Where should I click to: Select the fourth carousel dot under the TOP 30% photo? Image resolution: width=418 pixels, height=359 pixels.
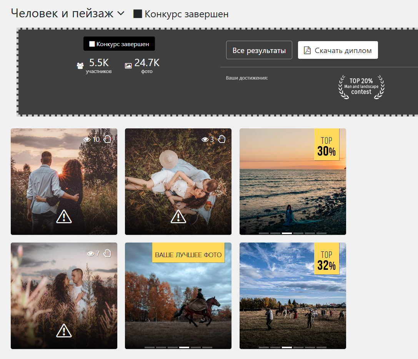pyautogui.click(x=298, y=233)
